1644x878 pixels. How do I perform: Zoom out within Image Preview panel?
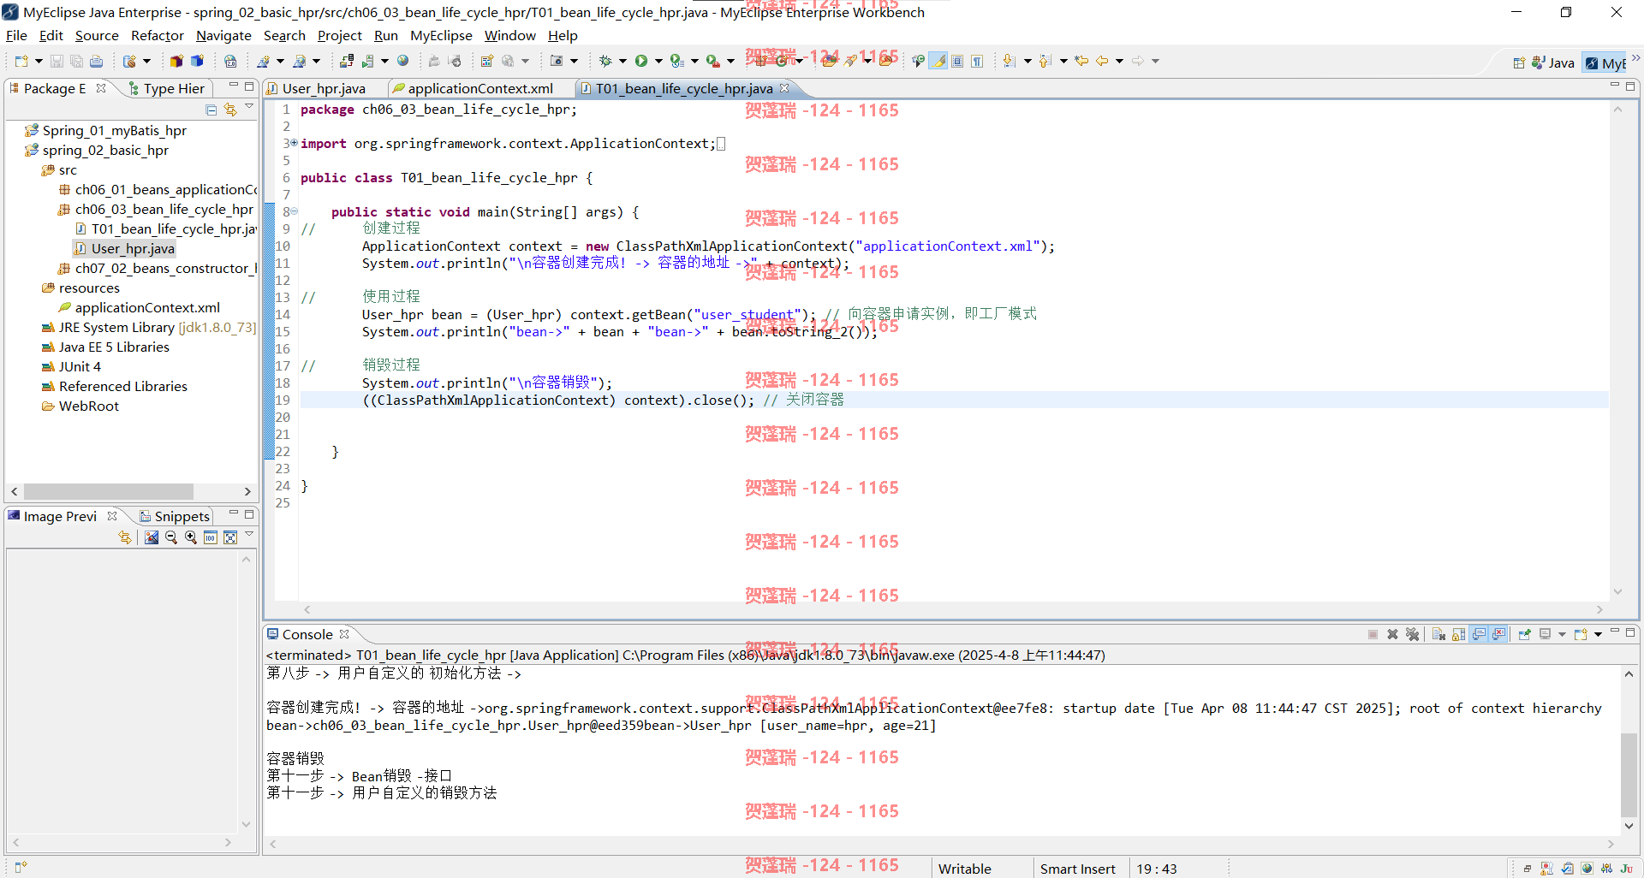[171, 537]
